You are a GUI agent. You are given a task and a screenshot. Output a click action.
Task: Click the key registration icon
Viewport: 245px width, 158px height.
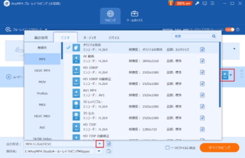(x=197, y=3)
